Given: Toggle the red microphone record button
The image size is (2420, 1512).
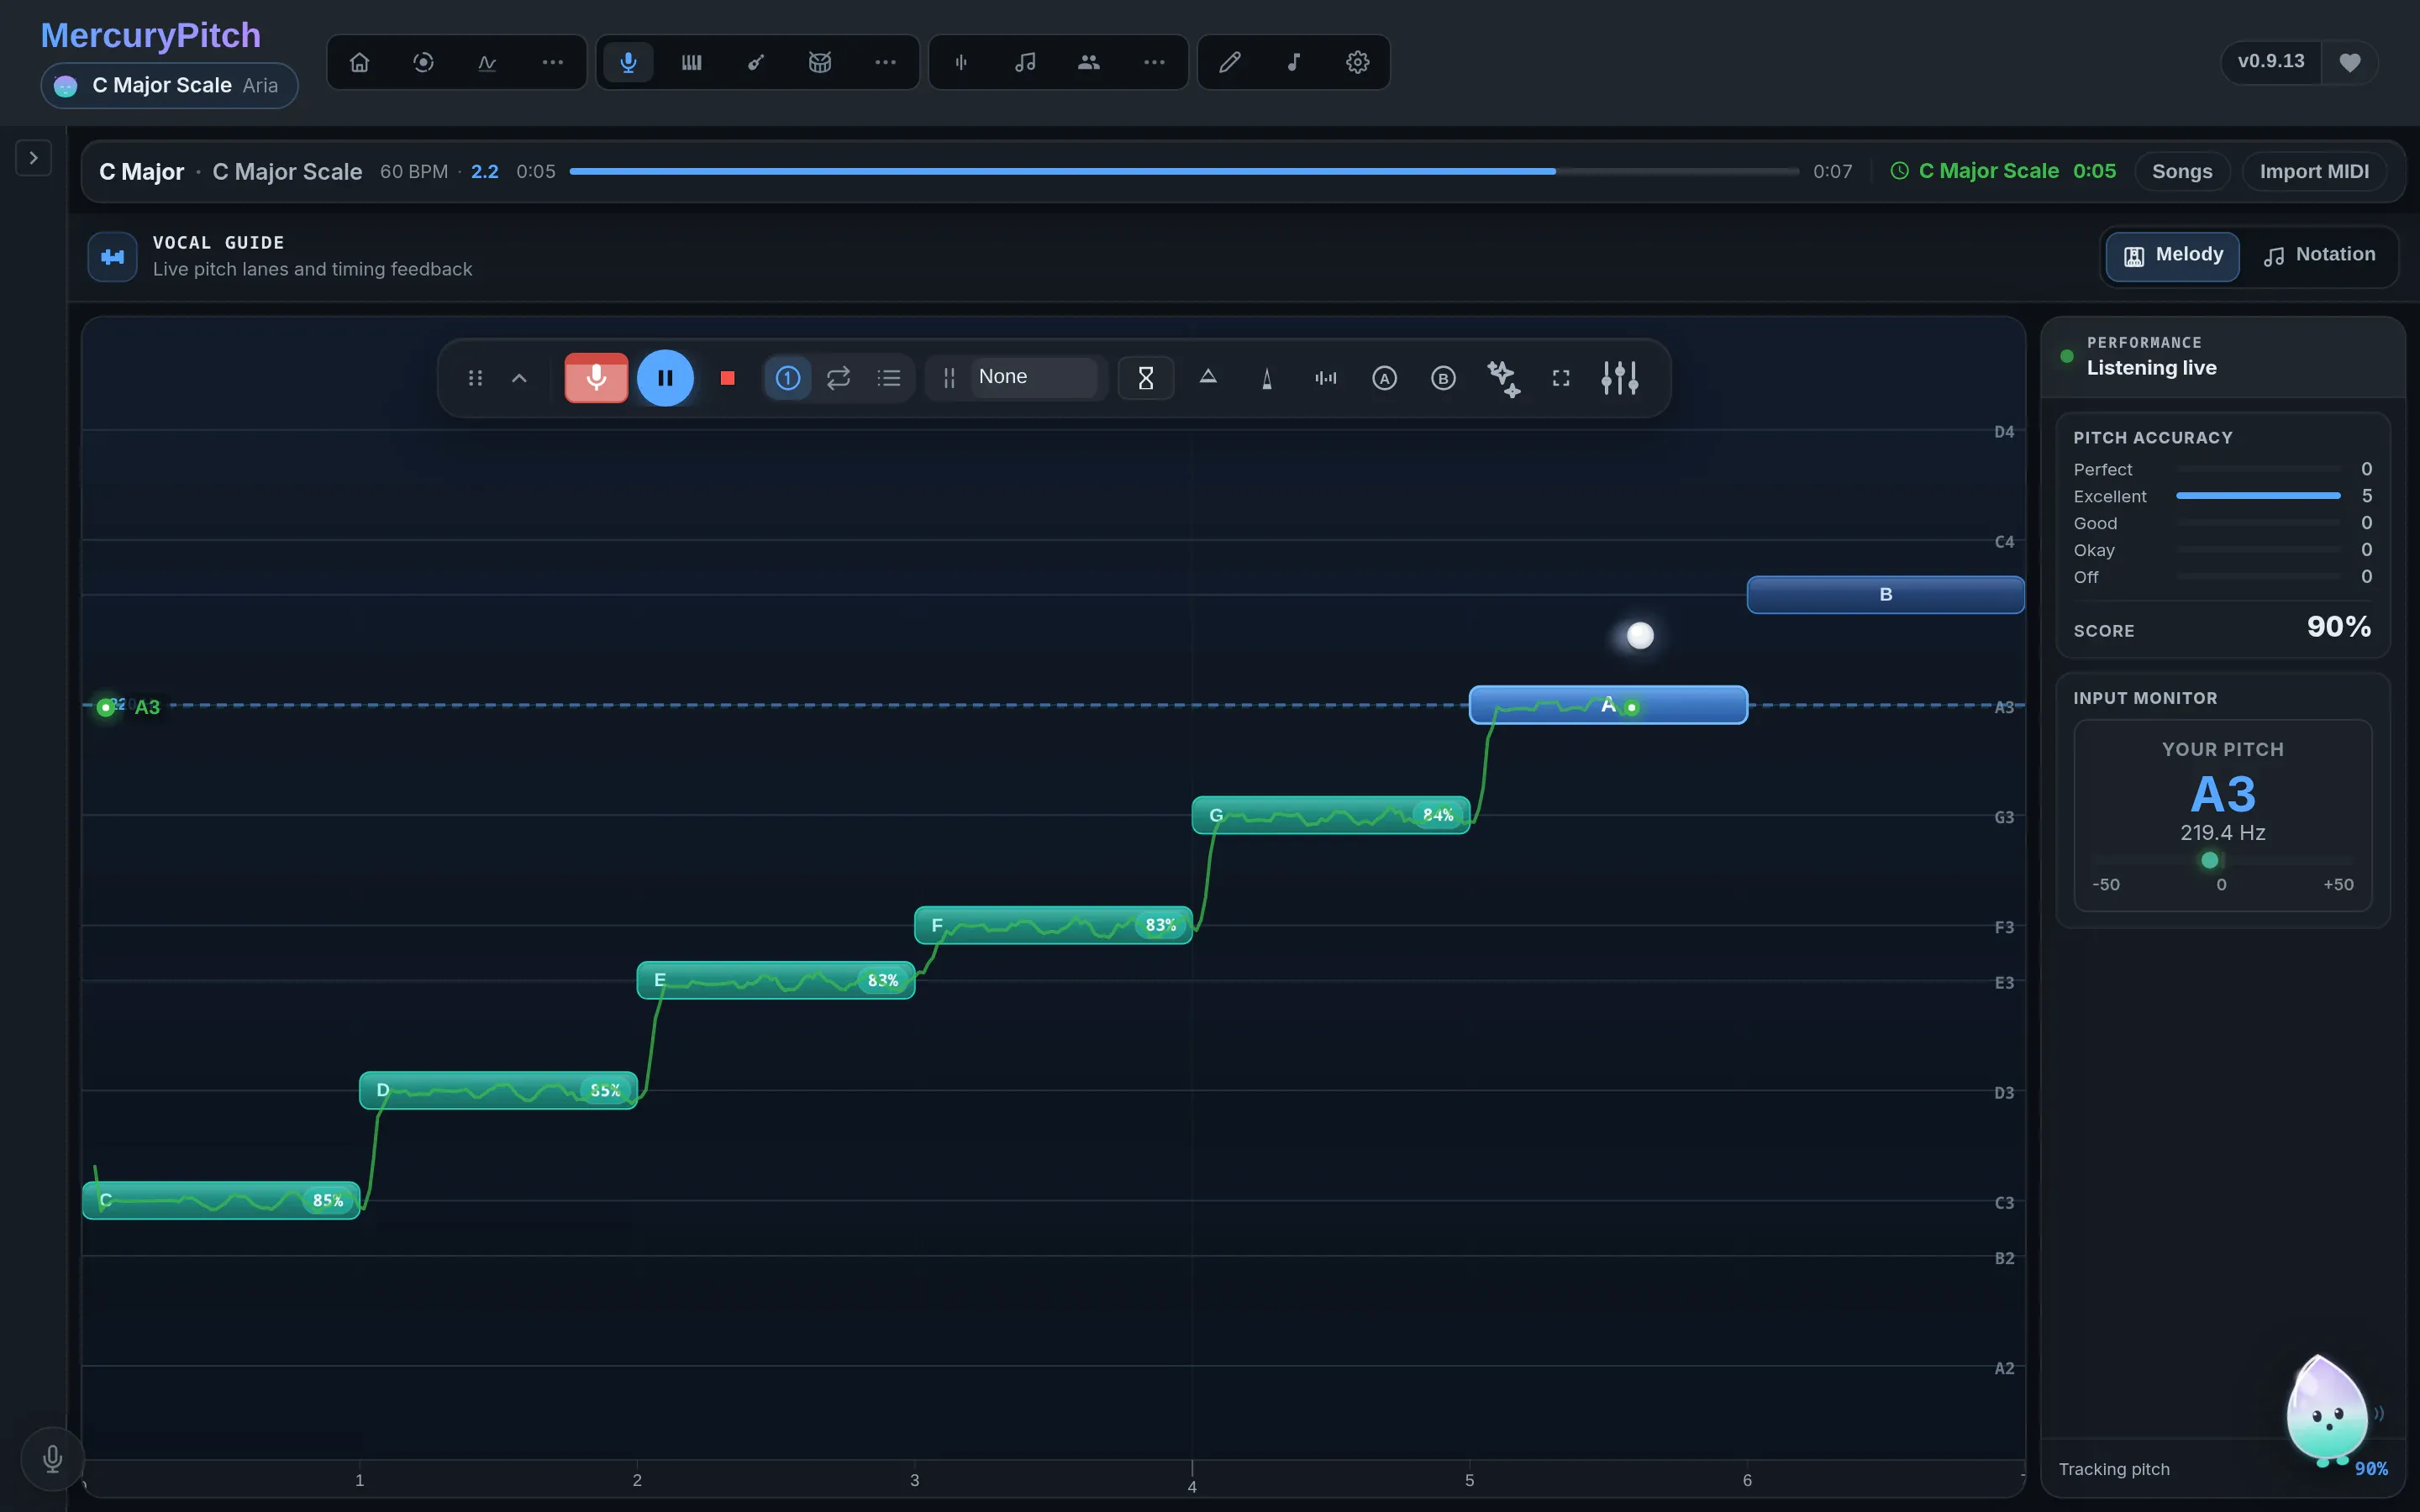Looking at the screenshot, I should tap(596, 378).
